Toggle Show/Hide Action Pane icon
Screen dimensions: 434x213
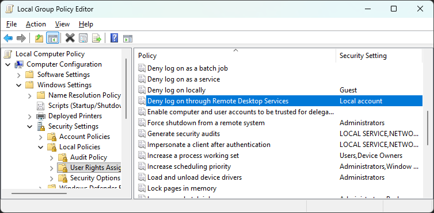coord(128,38)
